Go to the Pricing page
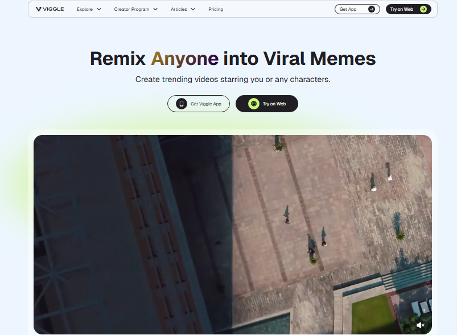This screenshot has height=335, width=457. [x=216, y=9]
